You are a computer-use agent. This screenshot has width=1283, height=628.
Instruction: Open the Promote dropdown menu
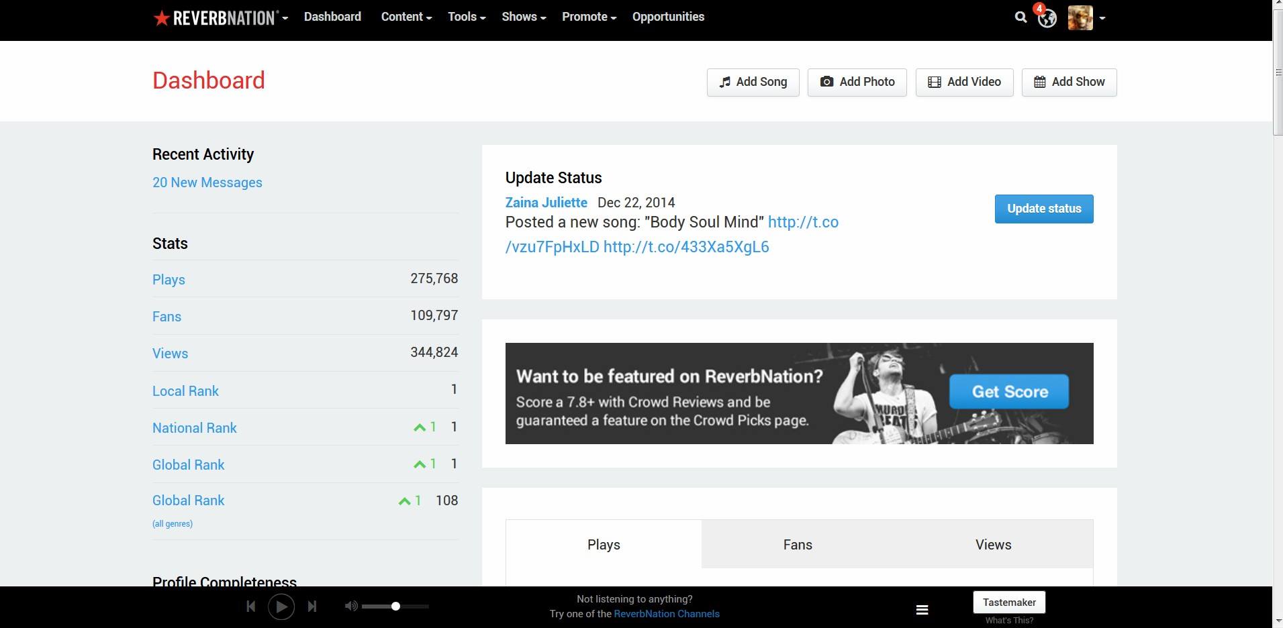tap(589, 17)
